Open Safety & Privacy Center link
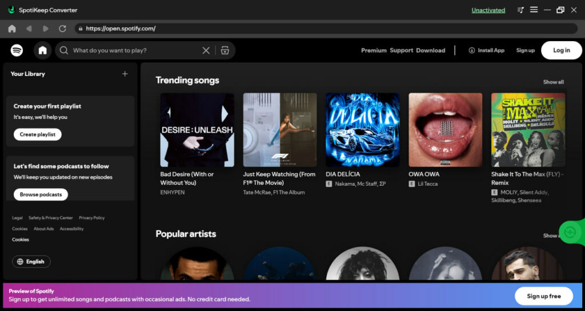Viewport: 585px width, 311px height. (51, 218)
